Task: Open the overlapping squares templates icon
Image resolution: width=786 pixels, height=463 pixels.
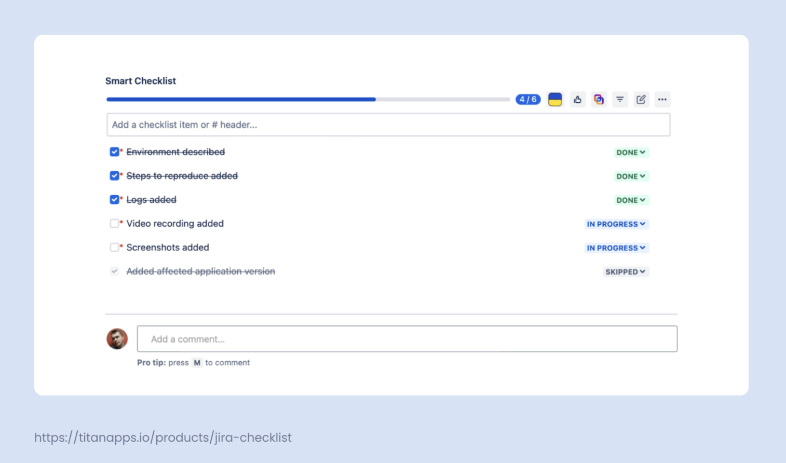Action: [599, 100]
